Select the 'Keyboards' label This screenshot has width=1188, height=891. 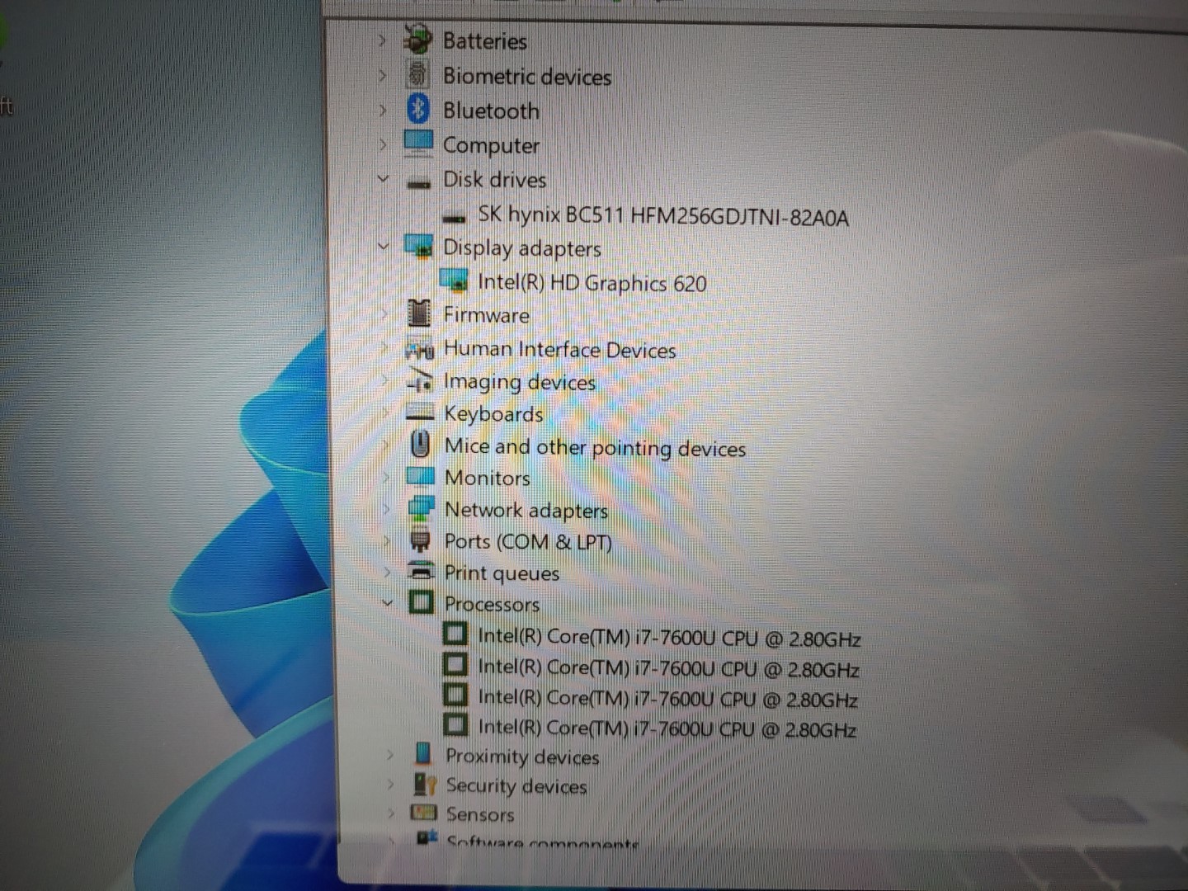(493, 413)
